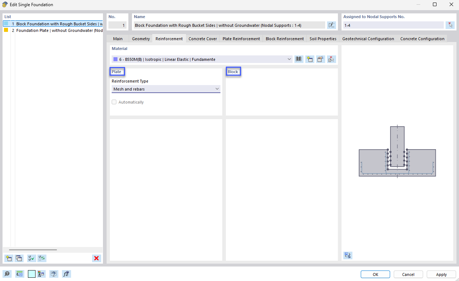
Task: Click the preview view toggle icon
Action: click(348, 255)
